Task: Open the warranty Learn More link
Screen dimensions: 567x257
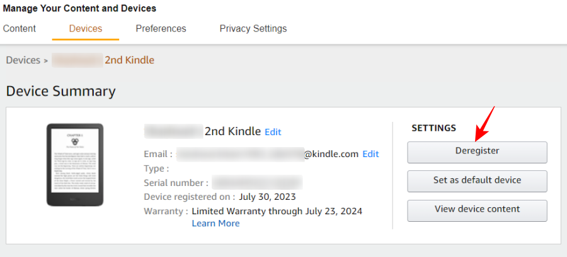Action: [x=215, y=223]
